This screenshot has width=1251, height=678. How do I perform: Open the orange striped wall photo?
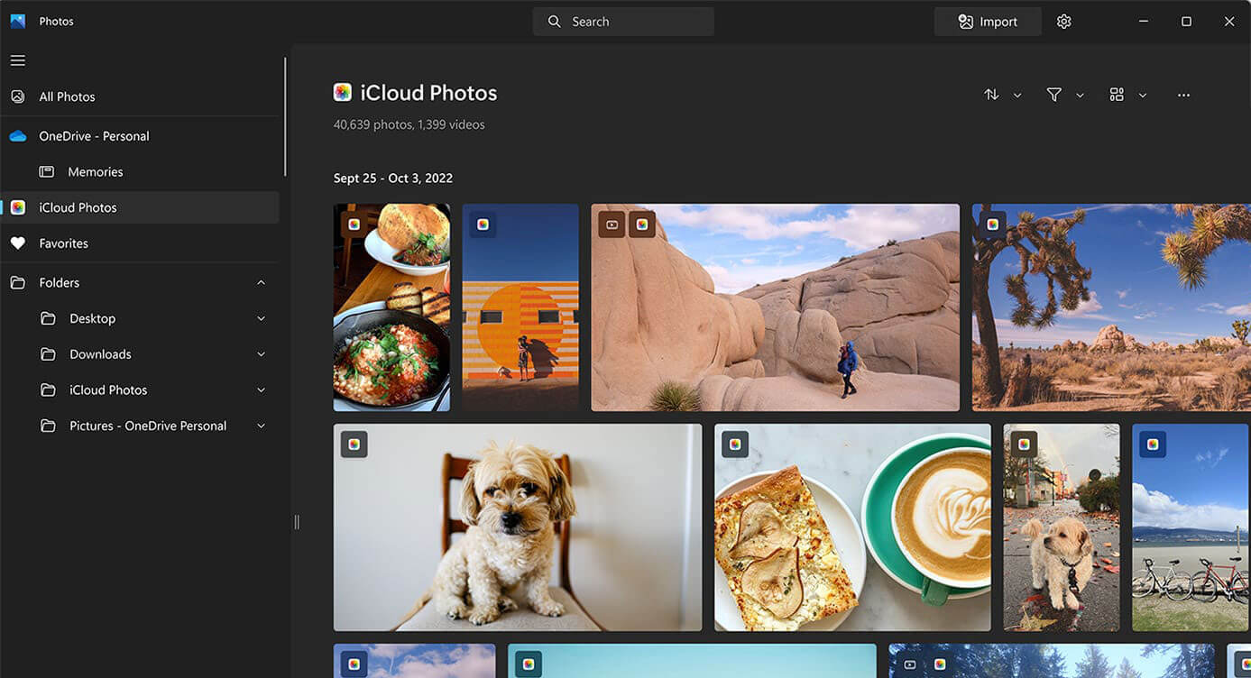520,307
